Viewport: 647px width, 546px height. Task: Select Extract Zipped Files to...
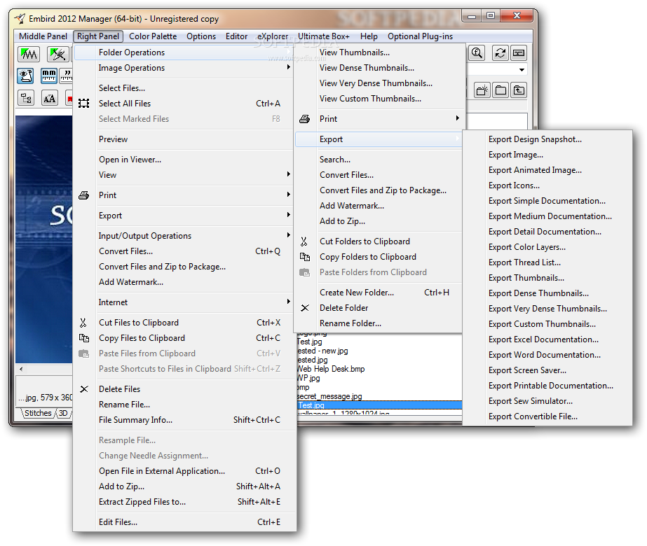(x=142, y=502)
